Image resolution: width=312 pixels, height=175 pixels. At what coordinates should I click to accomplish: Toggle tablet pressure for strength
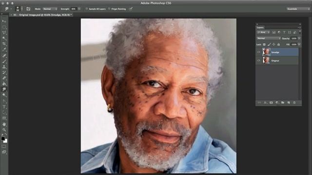131,9
